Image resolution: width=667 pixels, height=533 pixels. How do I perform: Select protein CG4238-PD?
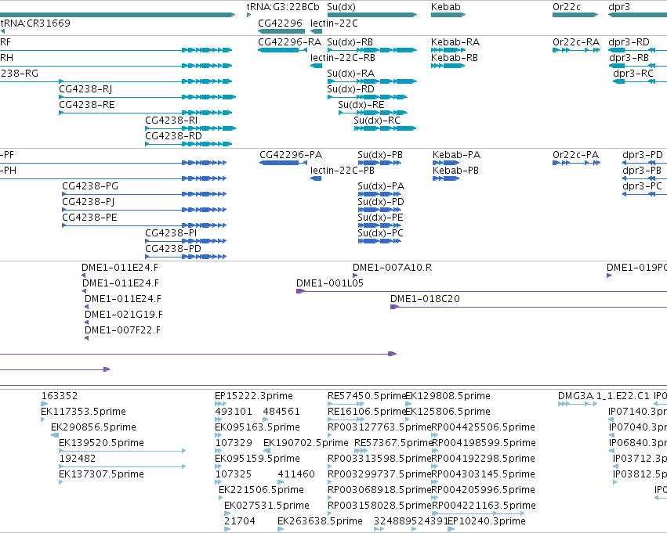(173, 249)
